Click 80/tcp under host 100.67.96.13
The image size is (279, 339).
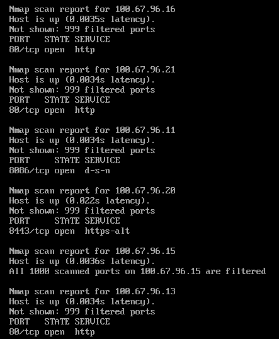pyautogui.click(x=24, y=332)
